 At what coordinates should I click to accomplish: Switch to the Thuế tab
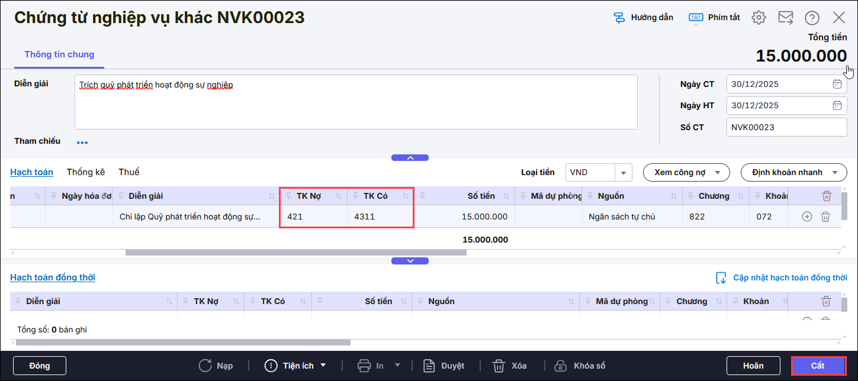click(129, 172)
